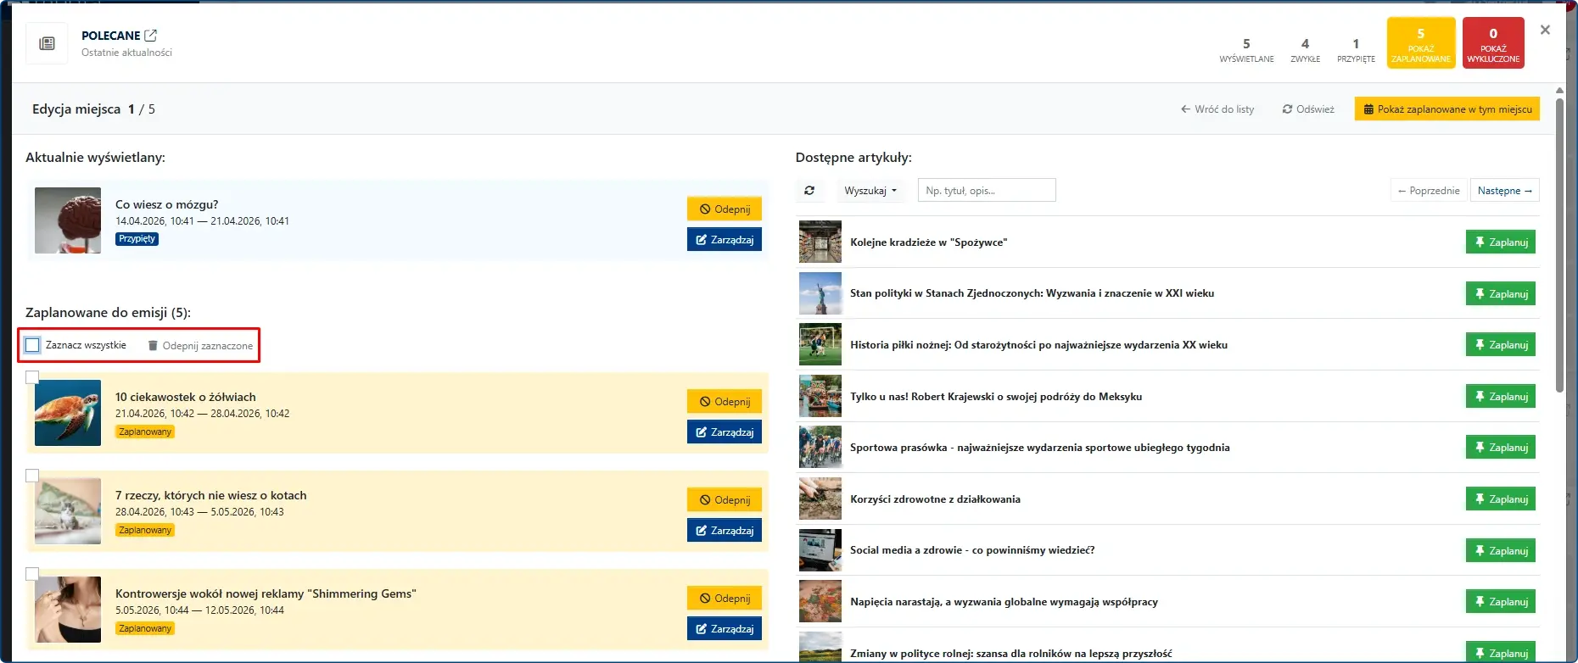
Task: Click trash icon for Odepnij zaznaczone
Action: [153, 346]
